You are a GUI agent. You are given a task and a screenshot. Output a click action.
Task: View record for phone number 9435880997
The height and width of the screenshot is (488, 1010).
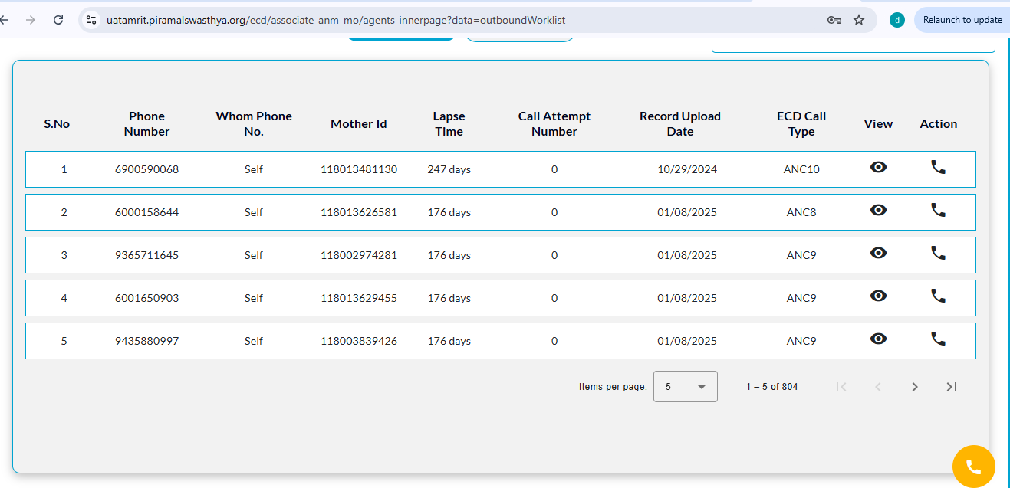(878, 339)
